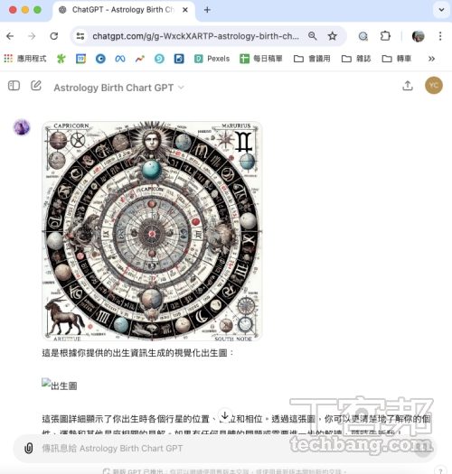452x474 pixels.
Task: Open the Google Calendar bookmark
Action: click(x=80, y=59)
